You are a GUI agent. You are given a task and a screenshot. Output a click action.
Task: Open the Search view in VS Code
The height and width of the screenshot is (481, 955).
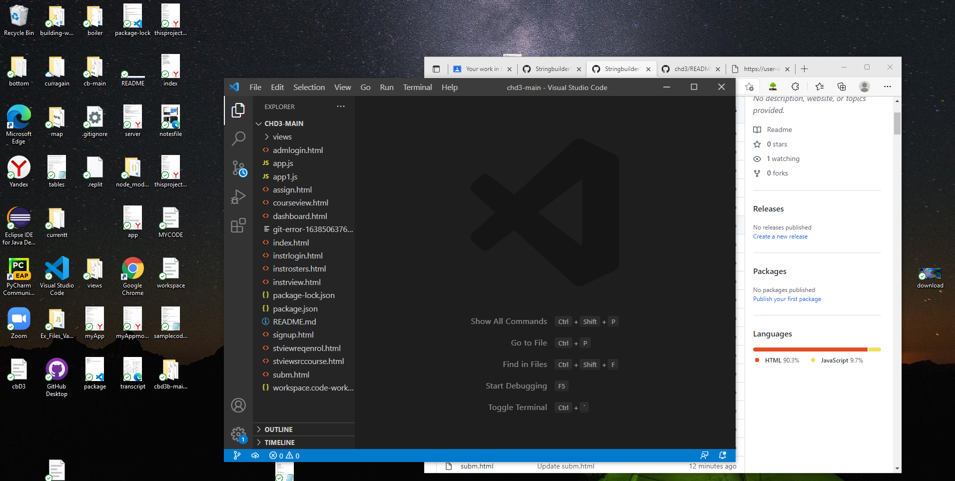coord(238,138)
